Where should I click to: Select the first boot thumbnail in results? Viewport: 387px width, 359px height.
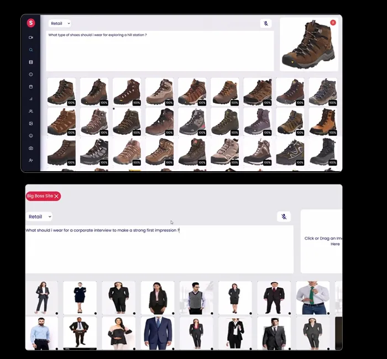pyautogui.click(x=61, y=92)
